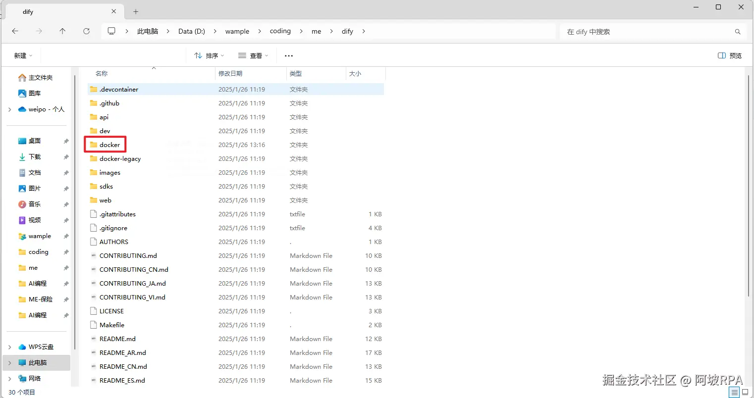Open the more options ellipsis menu
The width and height of the screenshot is (754, 398).
click(289, 56)
